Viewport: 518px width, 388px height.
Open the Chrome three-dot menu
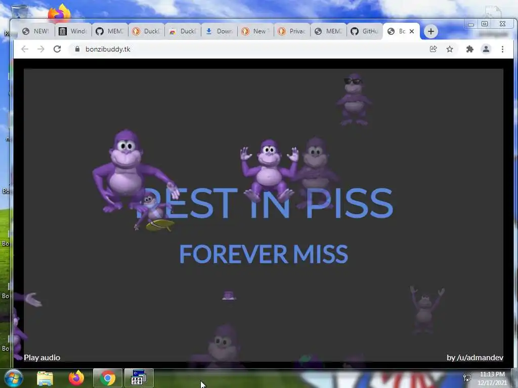(x=502, y=49)
